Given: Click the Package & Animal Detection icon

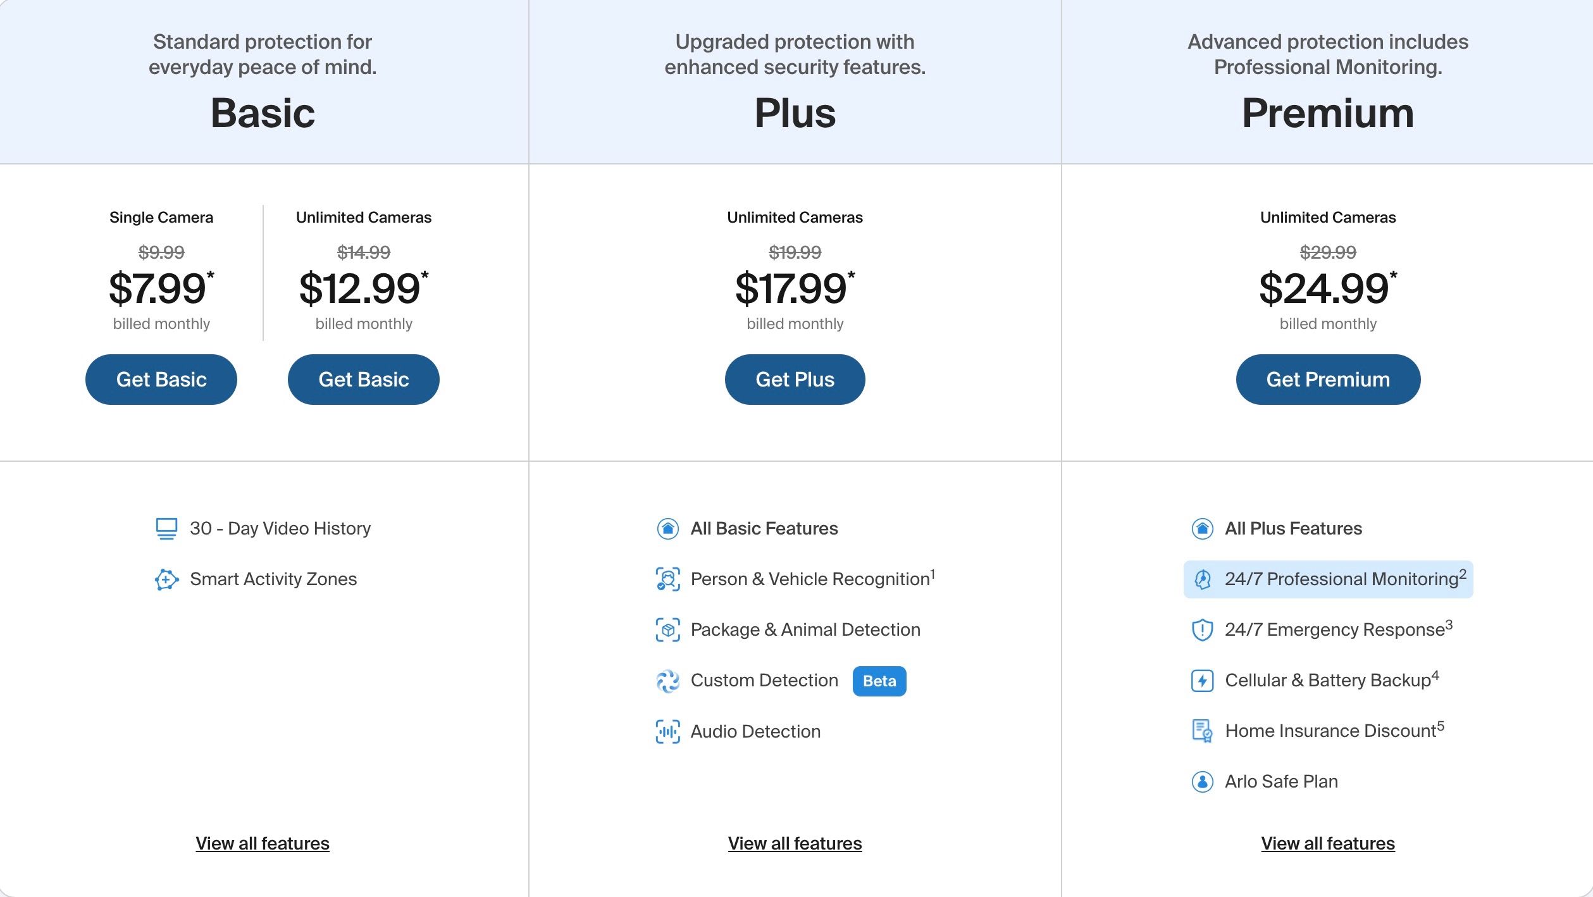Looking at the screenshot, I should click(x=665, y=629).
